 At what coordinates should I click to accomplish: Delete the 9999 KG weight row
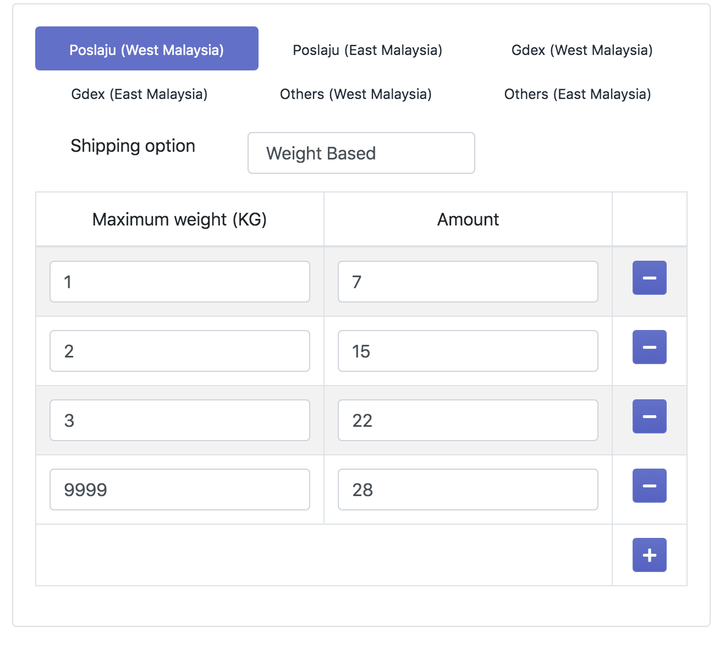click(649, 486)
